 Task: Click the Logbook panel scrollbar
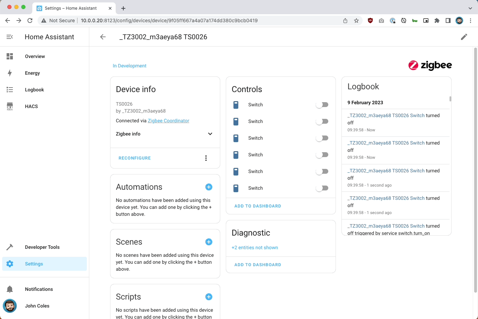click(450, 99)
